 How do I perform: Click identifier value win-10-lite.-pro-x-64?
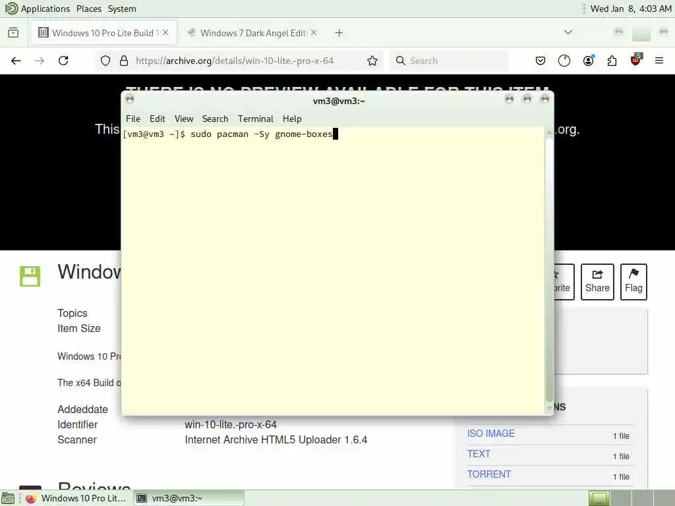coord(230,425)
